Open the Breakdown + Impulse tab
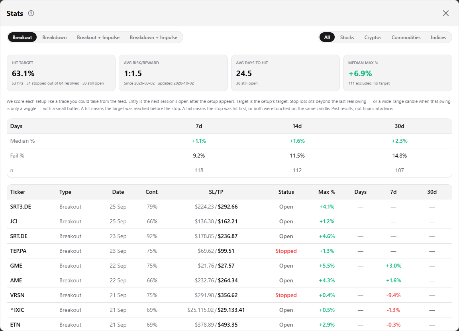This screenshot has height=331, width=459. (x=153, y=37)
